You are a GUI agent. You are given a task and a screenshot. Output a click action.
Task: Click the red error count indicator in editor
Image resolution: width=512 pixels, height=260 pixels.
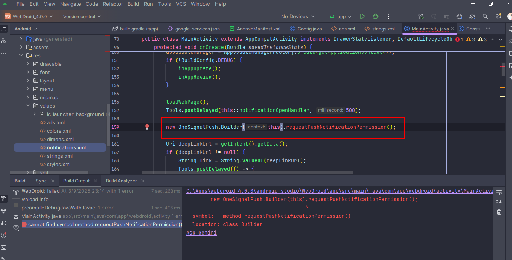click(459, 40)
